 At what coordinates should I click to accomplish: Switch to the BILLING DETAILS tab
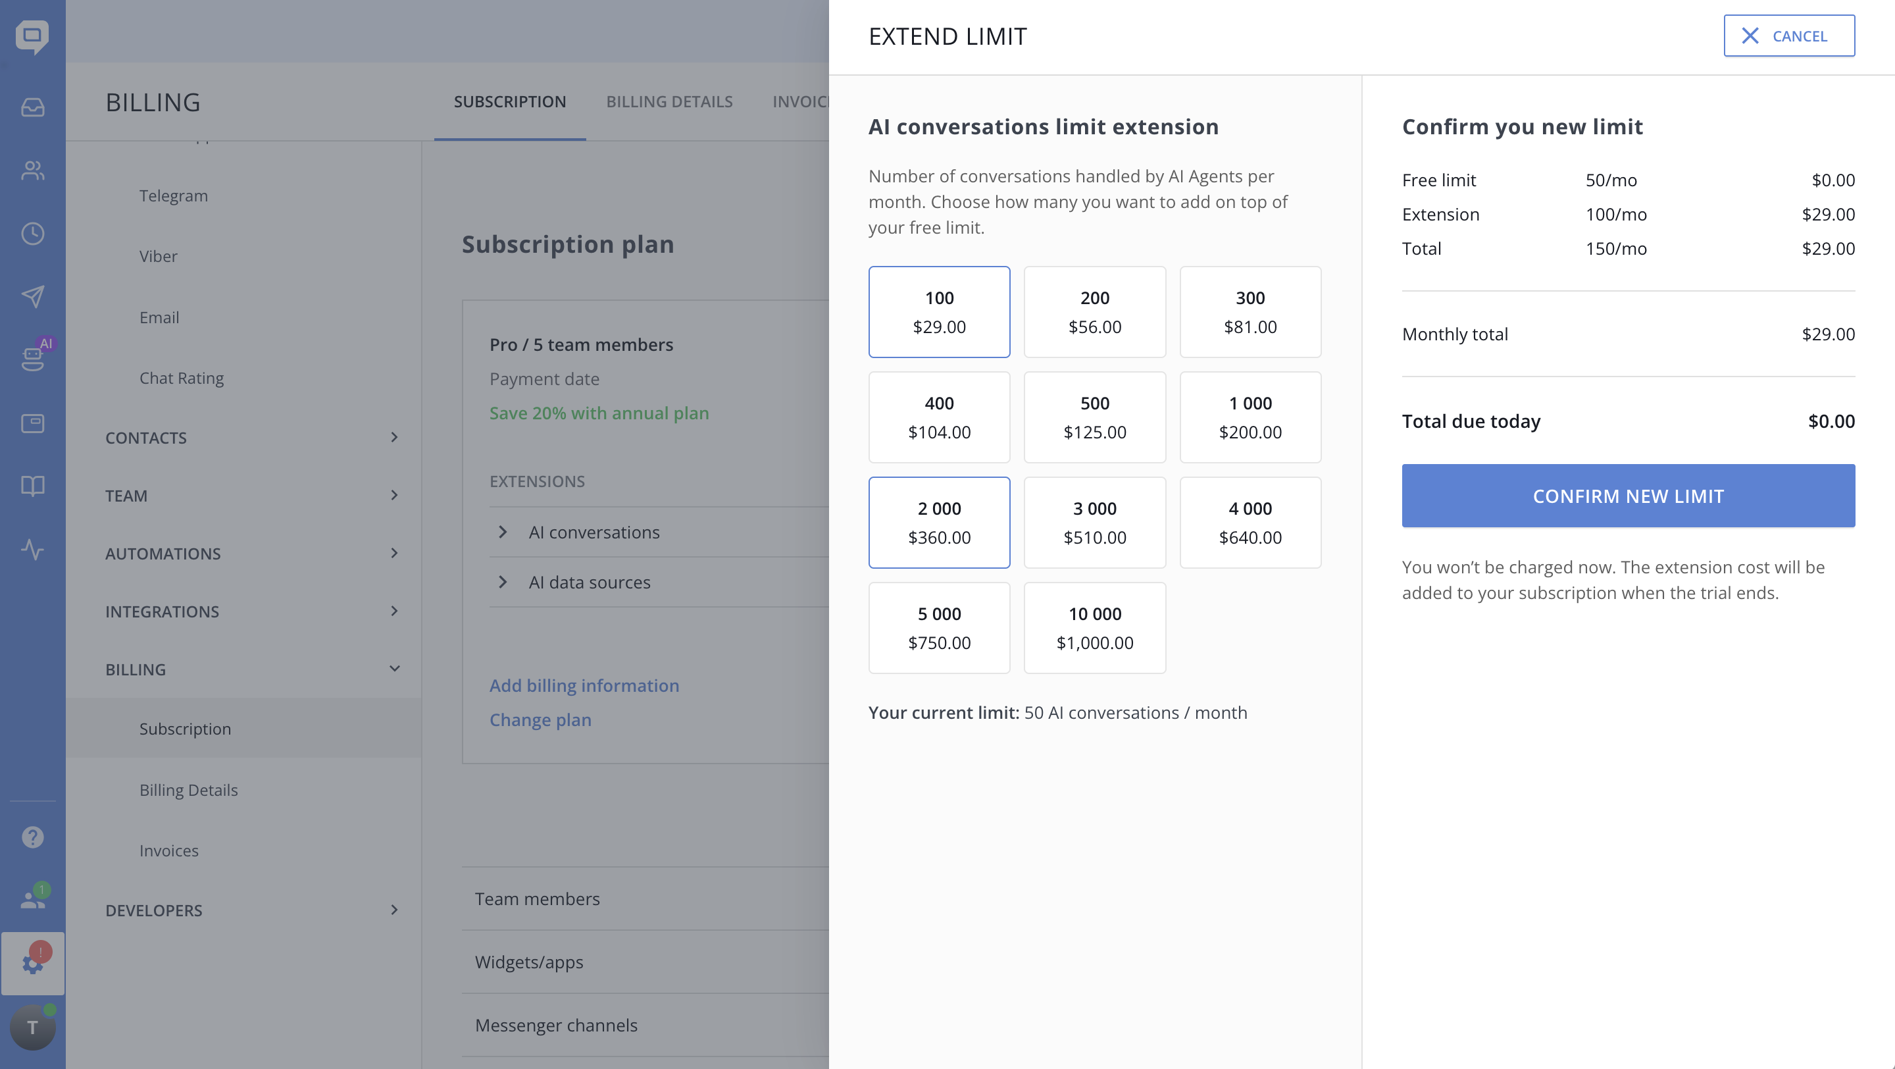669,101
